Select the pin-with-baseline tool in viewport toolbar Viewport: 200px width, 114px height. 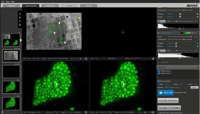pyautogui.click(x=20, y=21)
